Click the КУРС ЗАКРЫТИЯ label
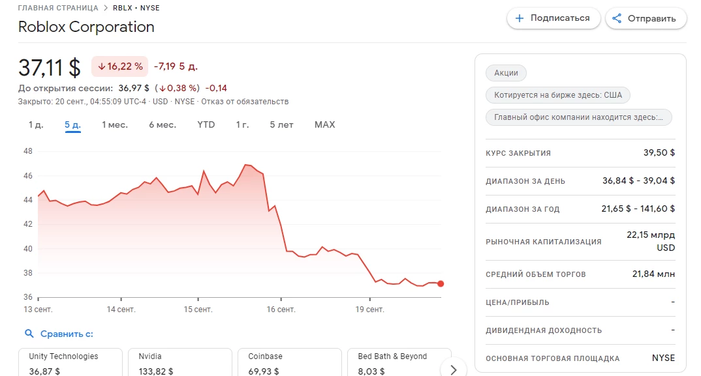 (518, 153)
